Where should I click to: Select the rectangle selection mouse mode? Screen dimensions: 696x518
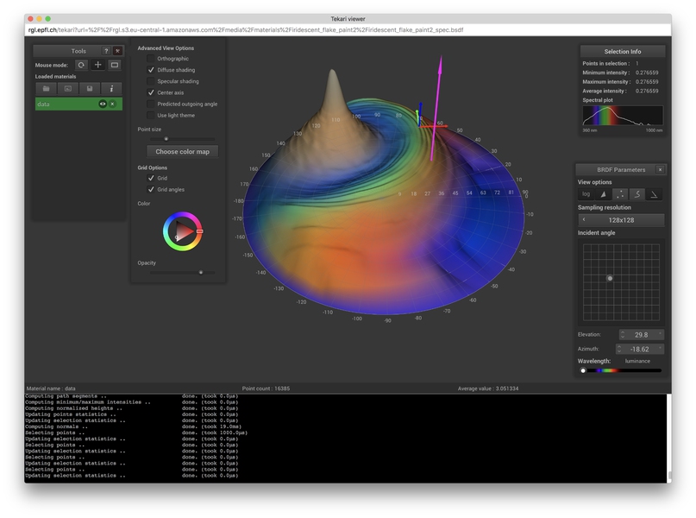114,65
